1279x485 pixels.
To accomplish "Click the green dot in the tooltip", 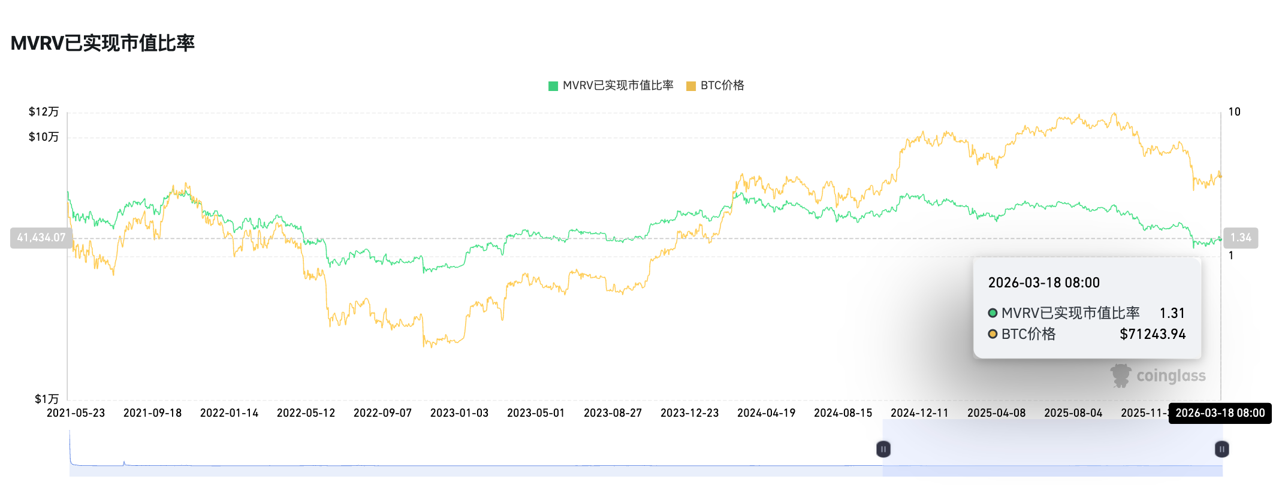I will 993,313.
